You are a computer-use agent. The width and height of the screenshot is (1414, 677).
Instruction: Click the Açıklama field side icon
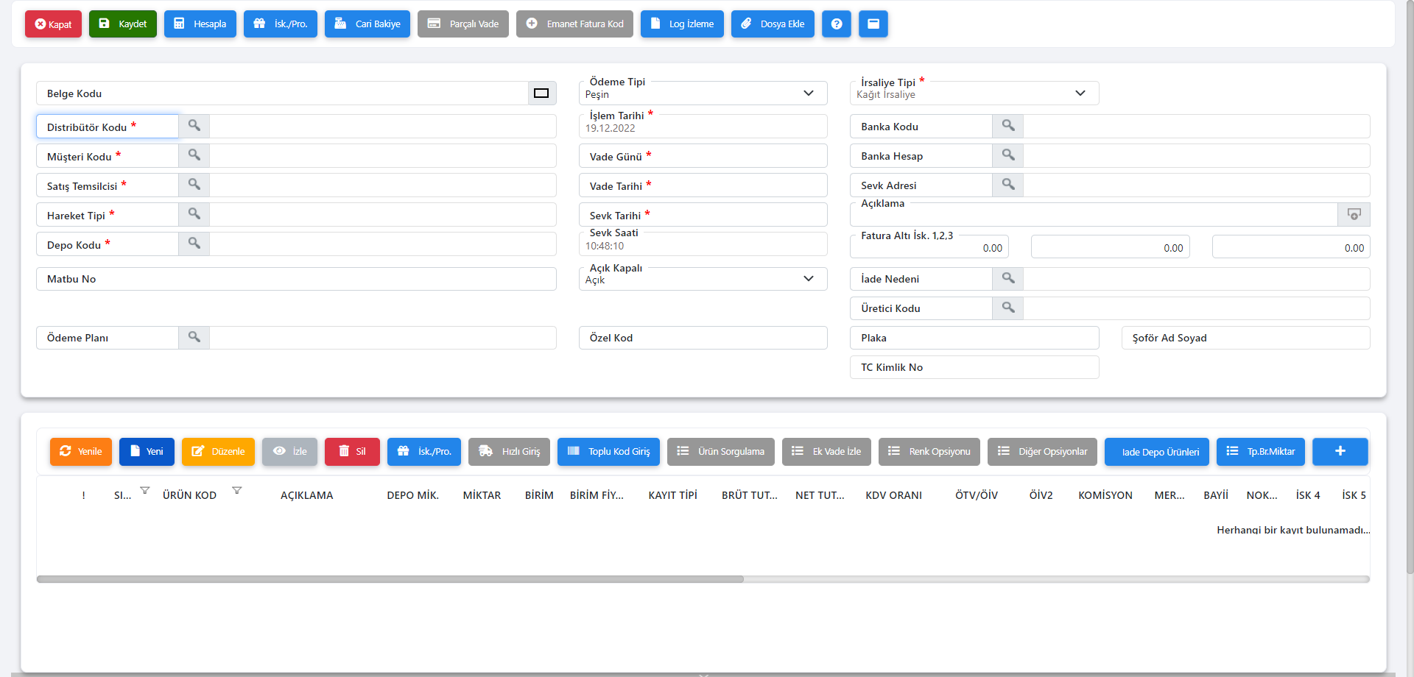[1353, 214]
